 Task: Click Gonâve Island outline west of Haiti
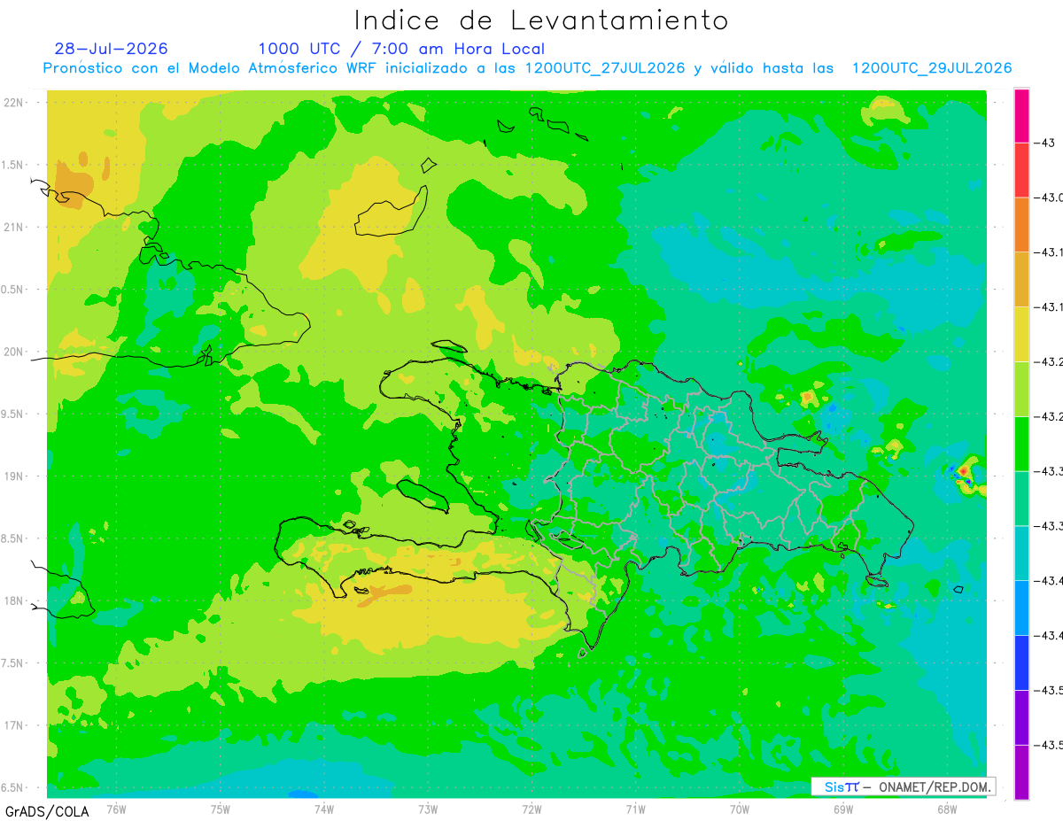(423, 496)
